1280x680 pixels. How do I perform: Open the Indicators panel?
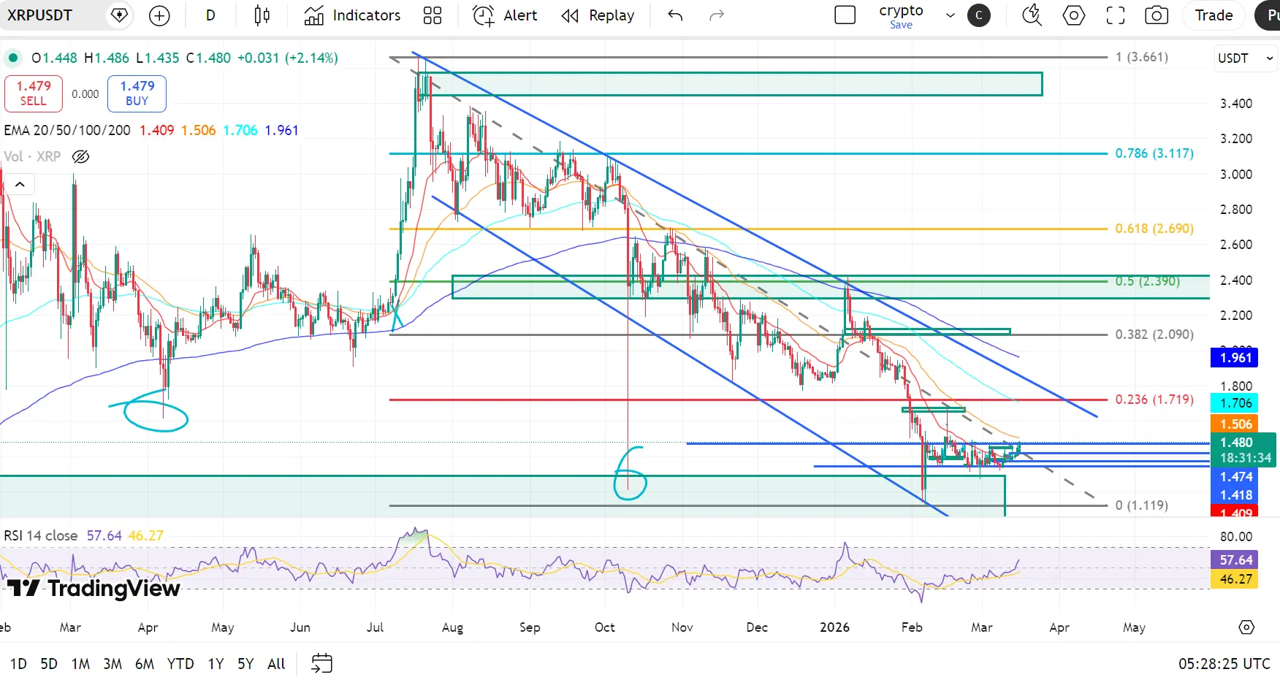tap(352, 15)
